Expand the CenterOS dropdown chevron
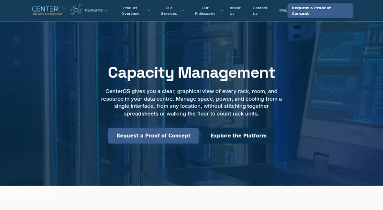383x210 pixels. [106, 10]
